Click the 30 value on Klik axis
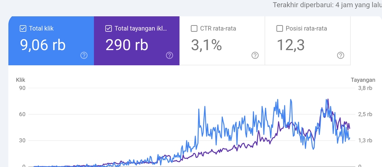Image resolution: width=382 pixels, height=167 pixels. (x=22, y=140)
